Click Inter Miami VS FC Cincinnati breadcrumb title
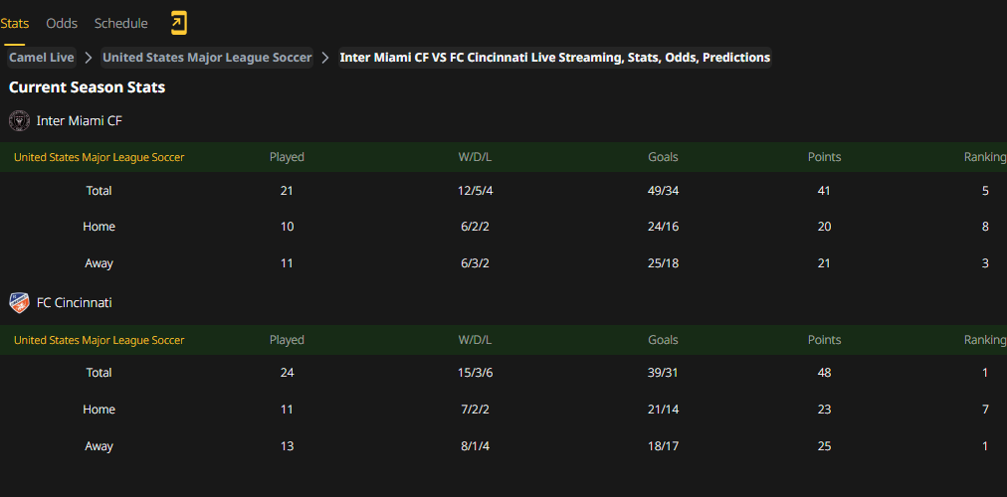 (x=555, y=58)
